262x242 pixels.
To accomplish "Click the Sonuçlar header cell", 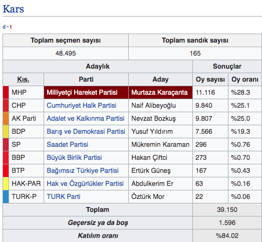I will (x=227, y=66).
